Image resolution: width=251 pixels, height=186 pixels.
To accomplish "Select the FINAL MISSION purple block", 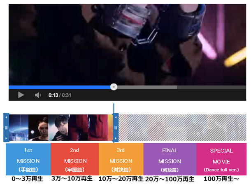I will (170, 159).
